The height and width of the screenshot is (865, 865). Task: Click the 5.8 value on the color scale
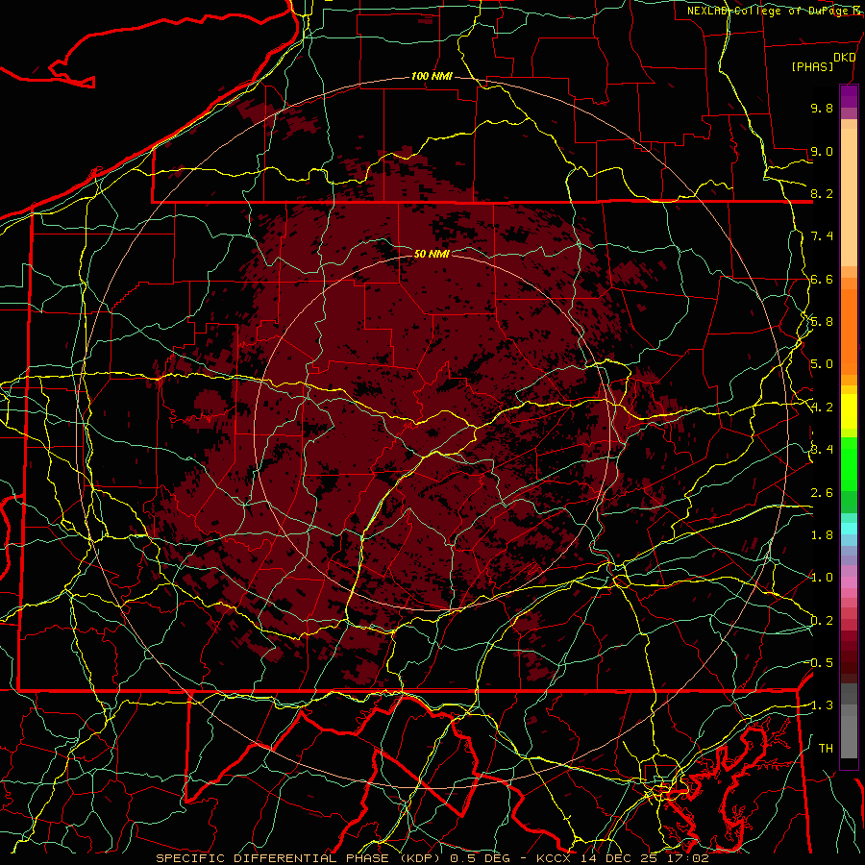(822, 322)
